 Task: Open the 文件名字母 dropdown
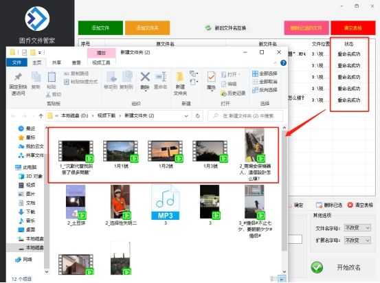(357, 228)
